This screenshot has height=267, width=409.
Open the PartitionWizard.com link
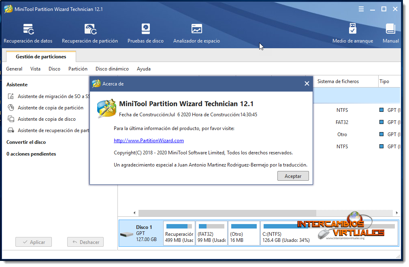click(x=149, y=141)
